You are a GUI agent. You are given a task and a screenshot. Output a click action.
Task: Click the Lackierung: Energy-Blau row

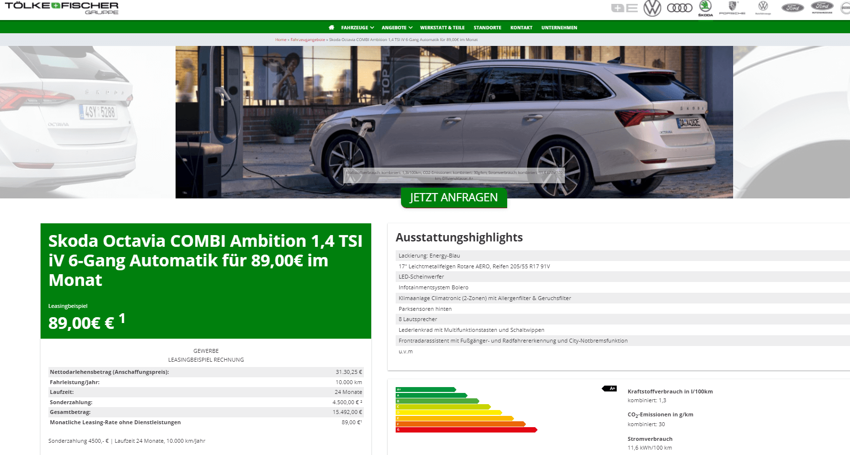[x=623, y=256]
